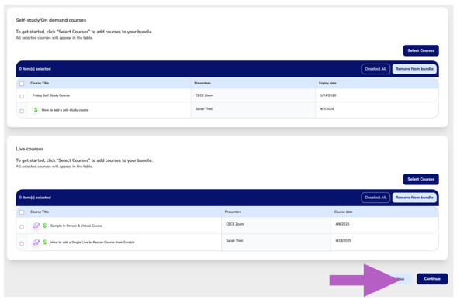Click Sarah Thiel presenter in the Single Live In-Person row

[x=234, y=241]
